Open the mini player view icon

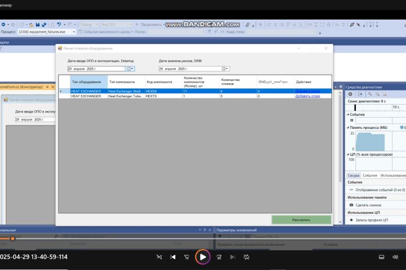point(381,257)
